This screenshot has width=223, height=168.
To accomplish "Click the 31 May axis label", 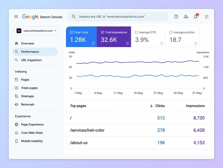I will click(197, 93).
